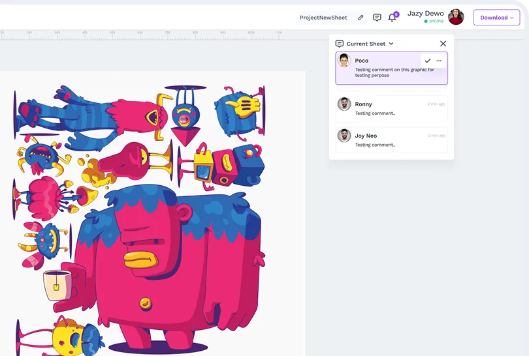Image resolution: width=529 pixels, height=356 pixels.
Task: Click Joy Neo's avatar picture
Action: 344,136
